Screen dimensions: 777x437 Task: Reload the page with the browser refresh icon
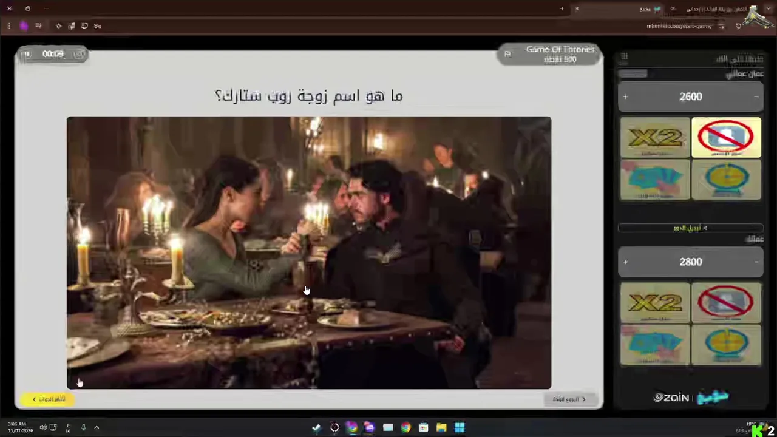[x=738, y=25]
